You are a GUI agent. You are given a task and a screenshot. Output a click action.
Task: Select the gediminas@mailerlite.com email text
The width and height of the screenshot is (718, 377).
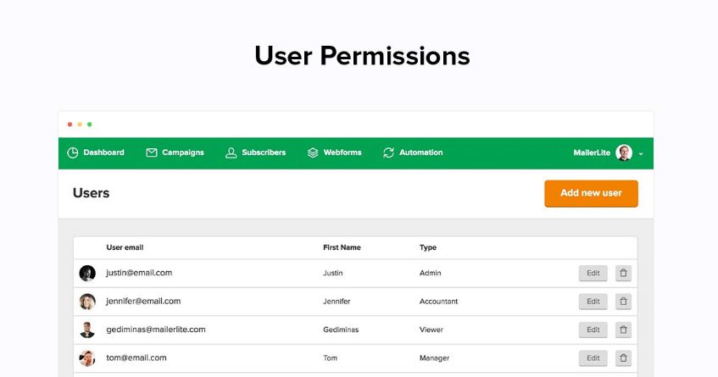(156, 330)
